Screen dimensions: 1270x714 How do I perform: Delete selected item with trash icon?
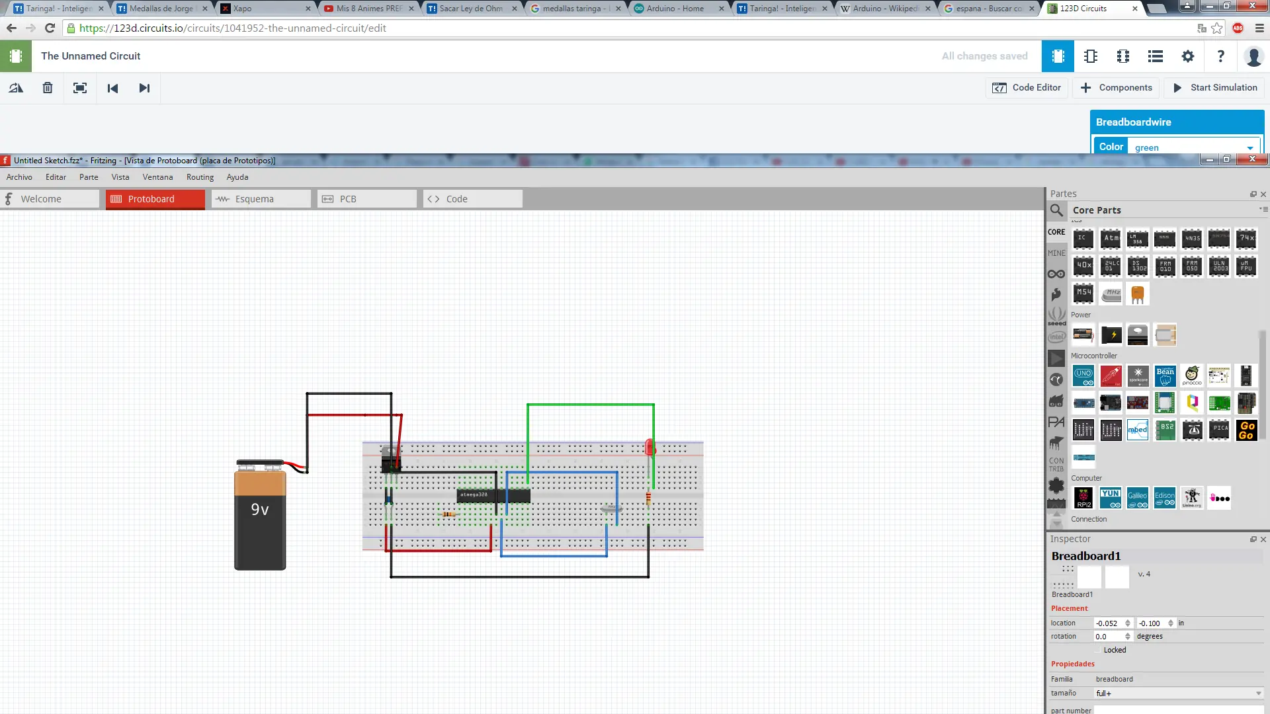(48, 88)
